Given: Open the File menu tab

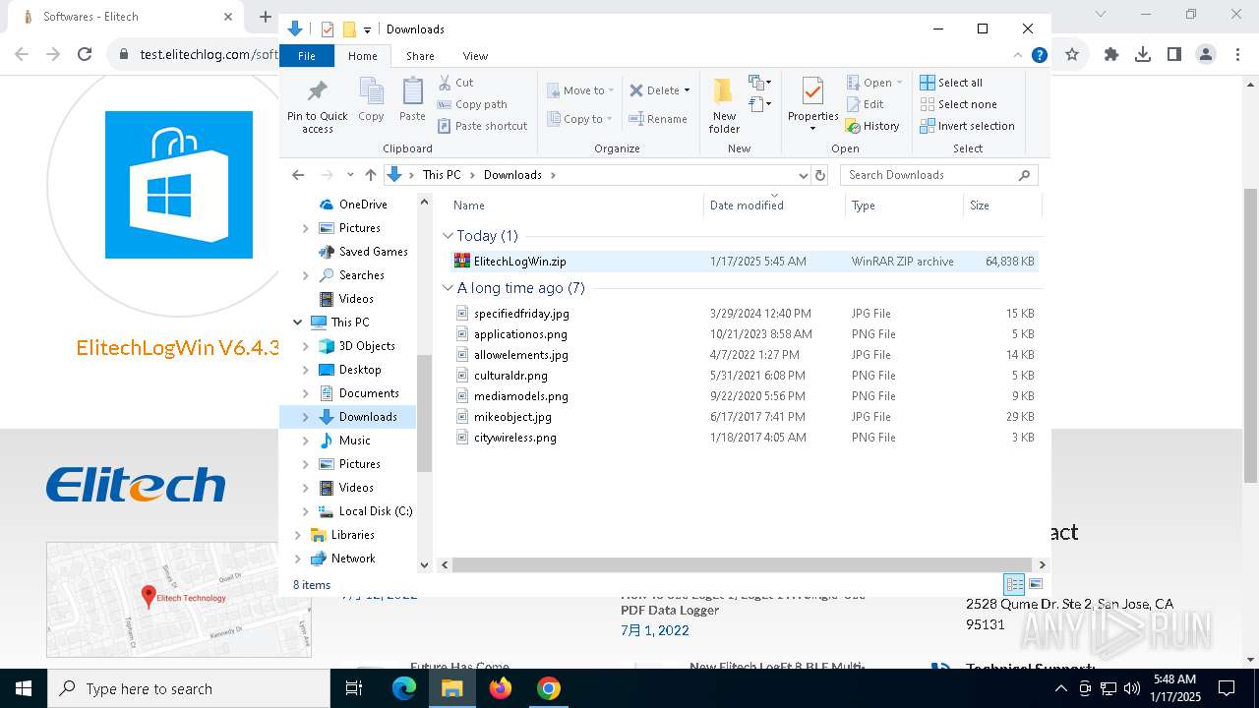Looking at the screenshot, I should click(307, 56).
